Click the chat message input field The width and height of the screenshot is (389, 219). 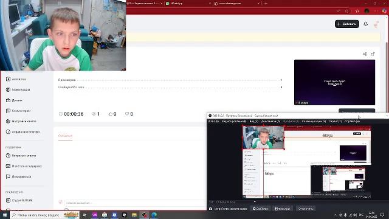click(x=135, y=203)
